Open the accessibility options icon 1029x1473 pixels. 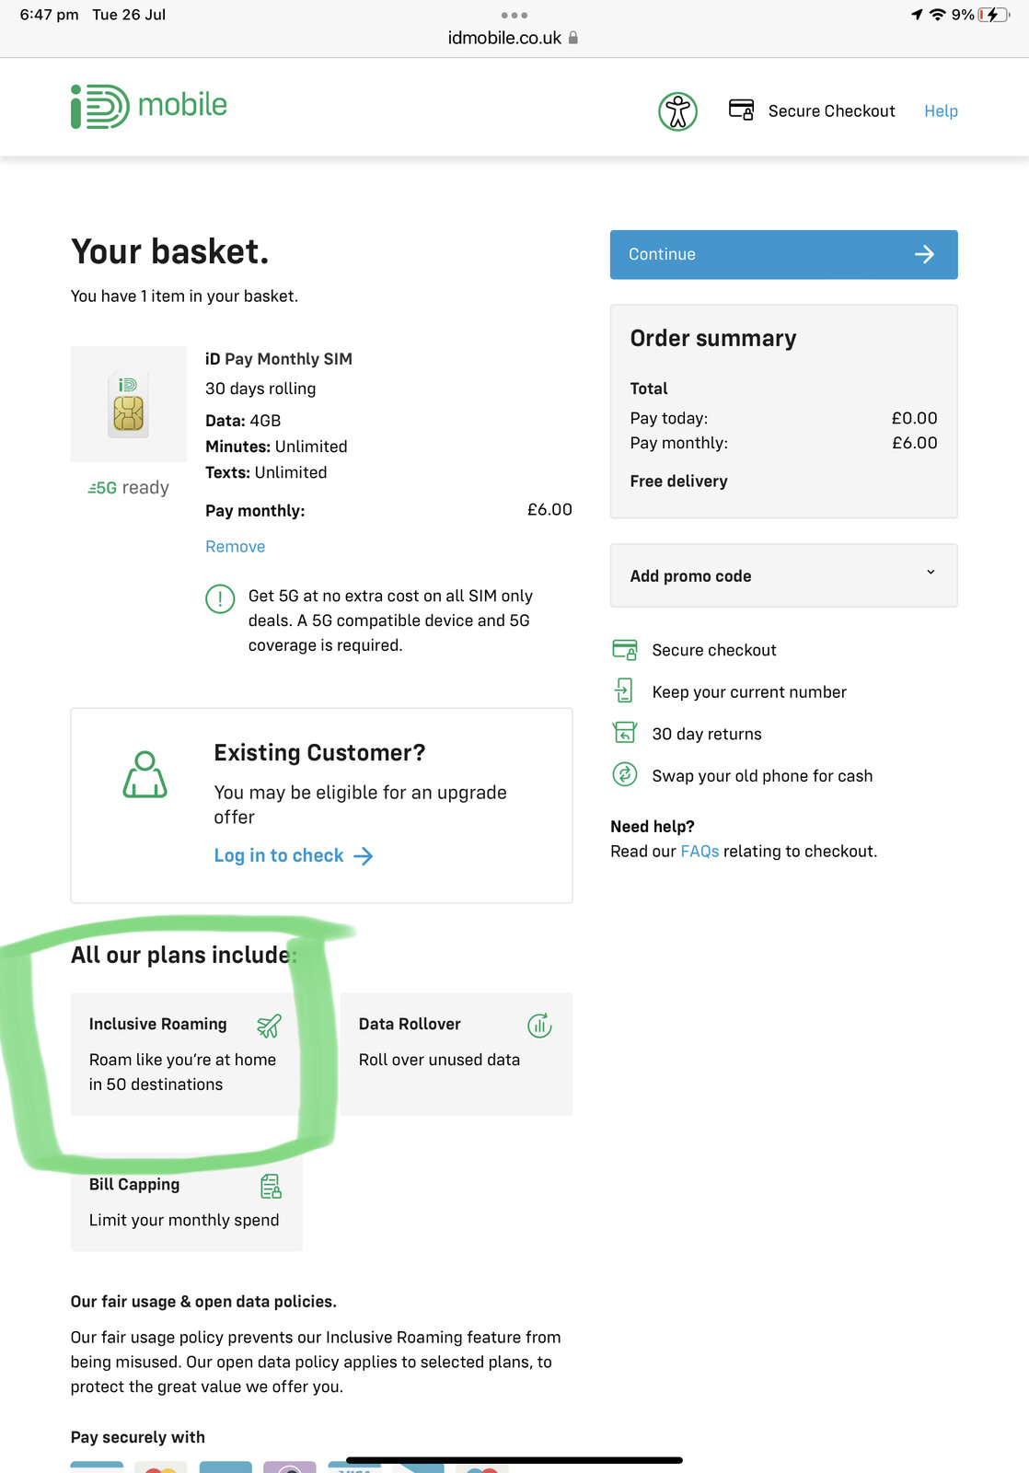tap(677, 112)
